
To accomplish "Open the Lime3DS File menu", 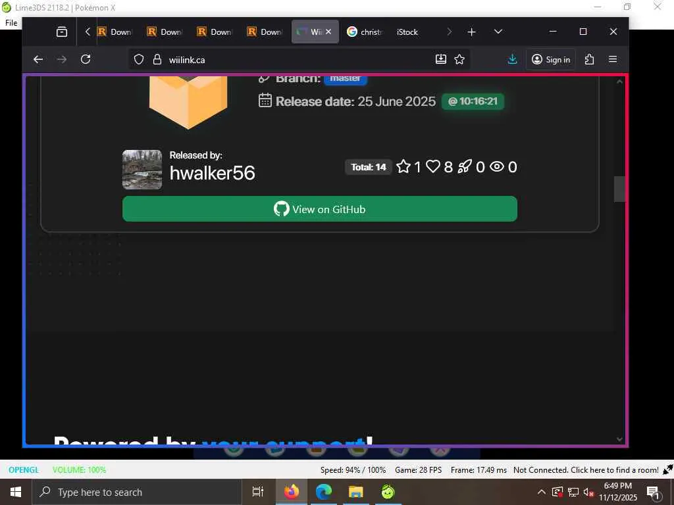I will (x=11, y=23).
